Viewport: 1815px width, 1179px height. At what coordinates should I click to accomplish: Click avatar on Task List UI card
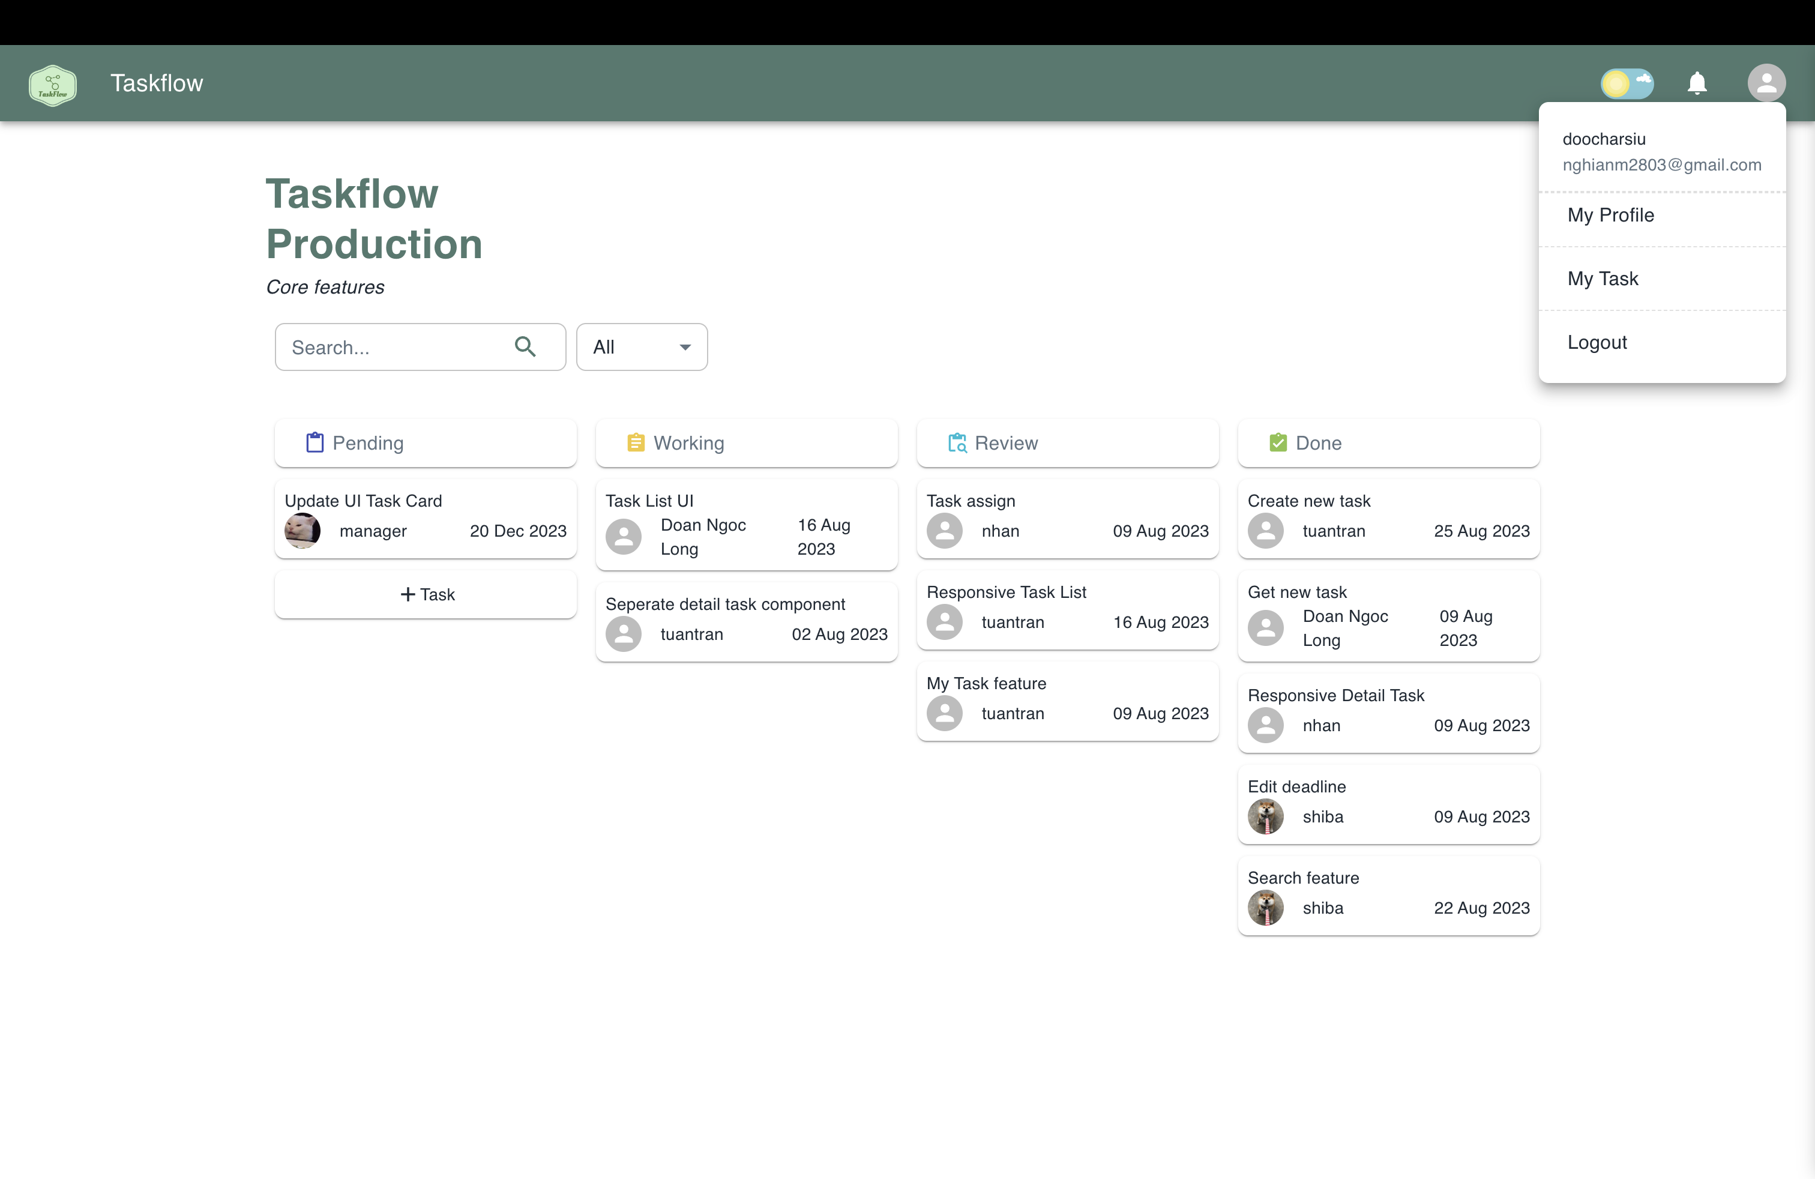pos(624,537)
